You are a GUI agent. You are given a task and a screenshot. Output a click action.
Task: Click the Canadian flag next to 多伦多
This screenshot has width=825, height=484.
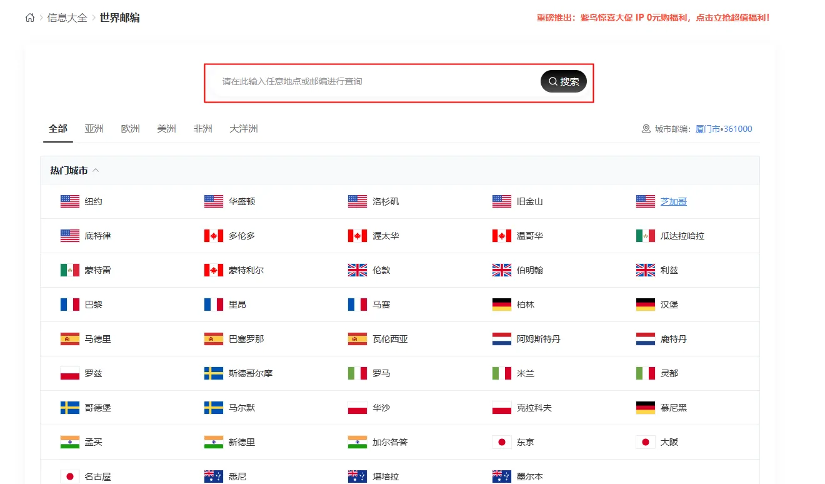tap(214, 236)
